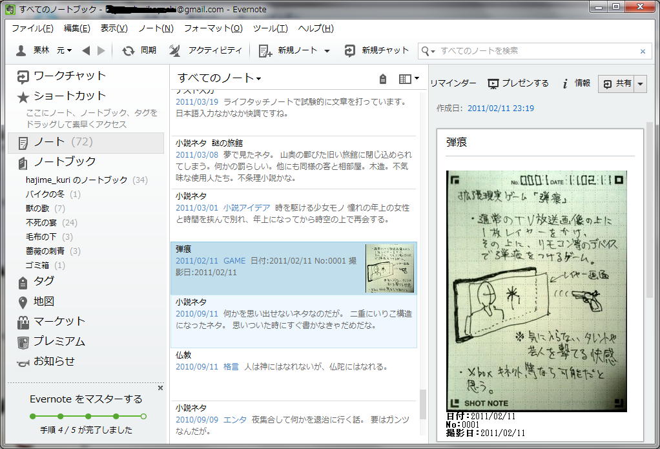Open the 仏教 note dated 2010/09/11
Screen dimensions: 660x449
(x=293, y=374)
